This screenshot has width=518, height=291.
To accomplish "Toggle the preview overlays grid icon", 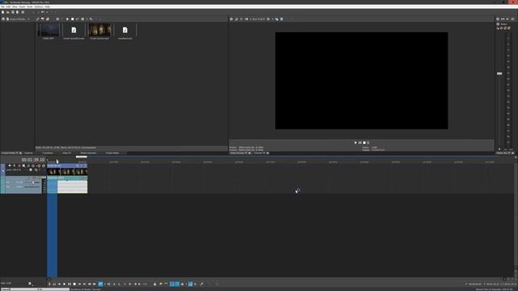I will coord(268,19).
